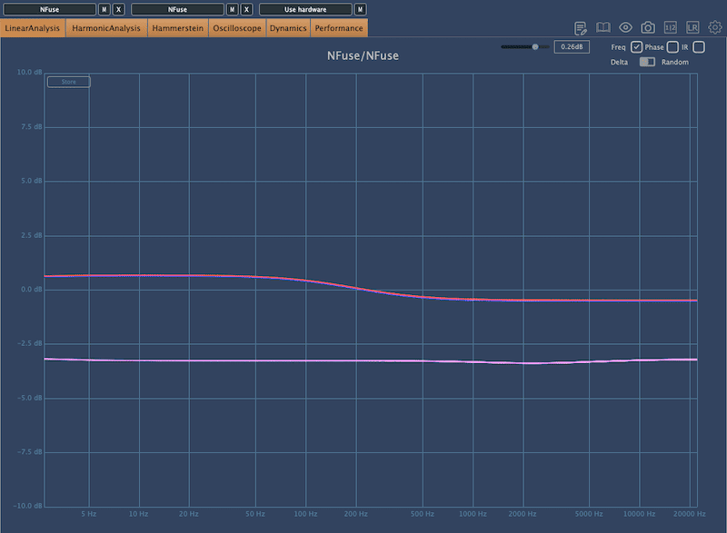Enable the IR checkbox
The height and width of the screenshot is (533, 727).
(x=699, y=47)
